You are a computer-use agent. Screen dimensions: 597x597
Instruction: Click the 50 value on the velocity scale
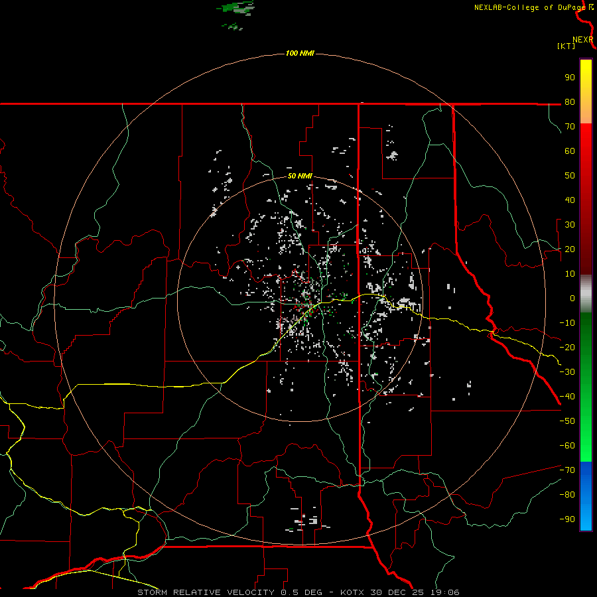point(570,176)
